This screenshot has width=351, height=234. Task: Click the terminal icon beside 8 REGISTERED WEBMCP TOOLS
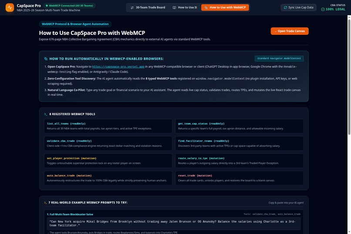(46, 114)
